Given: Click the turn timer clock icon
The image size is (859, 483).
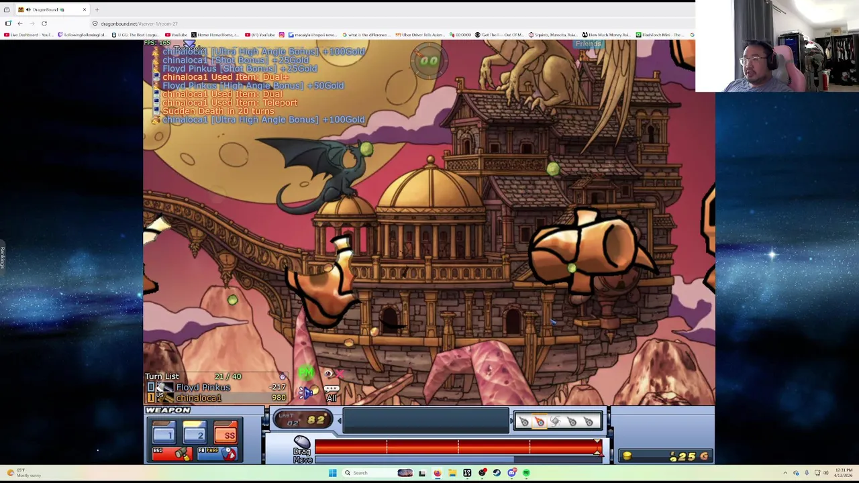Looking at the screenshot, I should click(283, 376).
